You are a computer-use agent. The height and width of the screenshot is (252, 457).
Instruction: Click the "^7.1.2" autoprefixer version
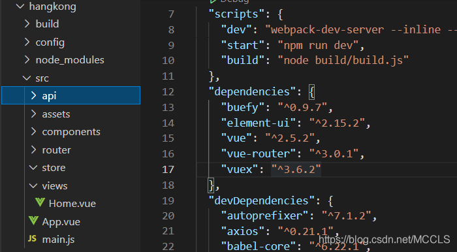[347, 216]
